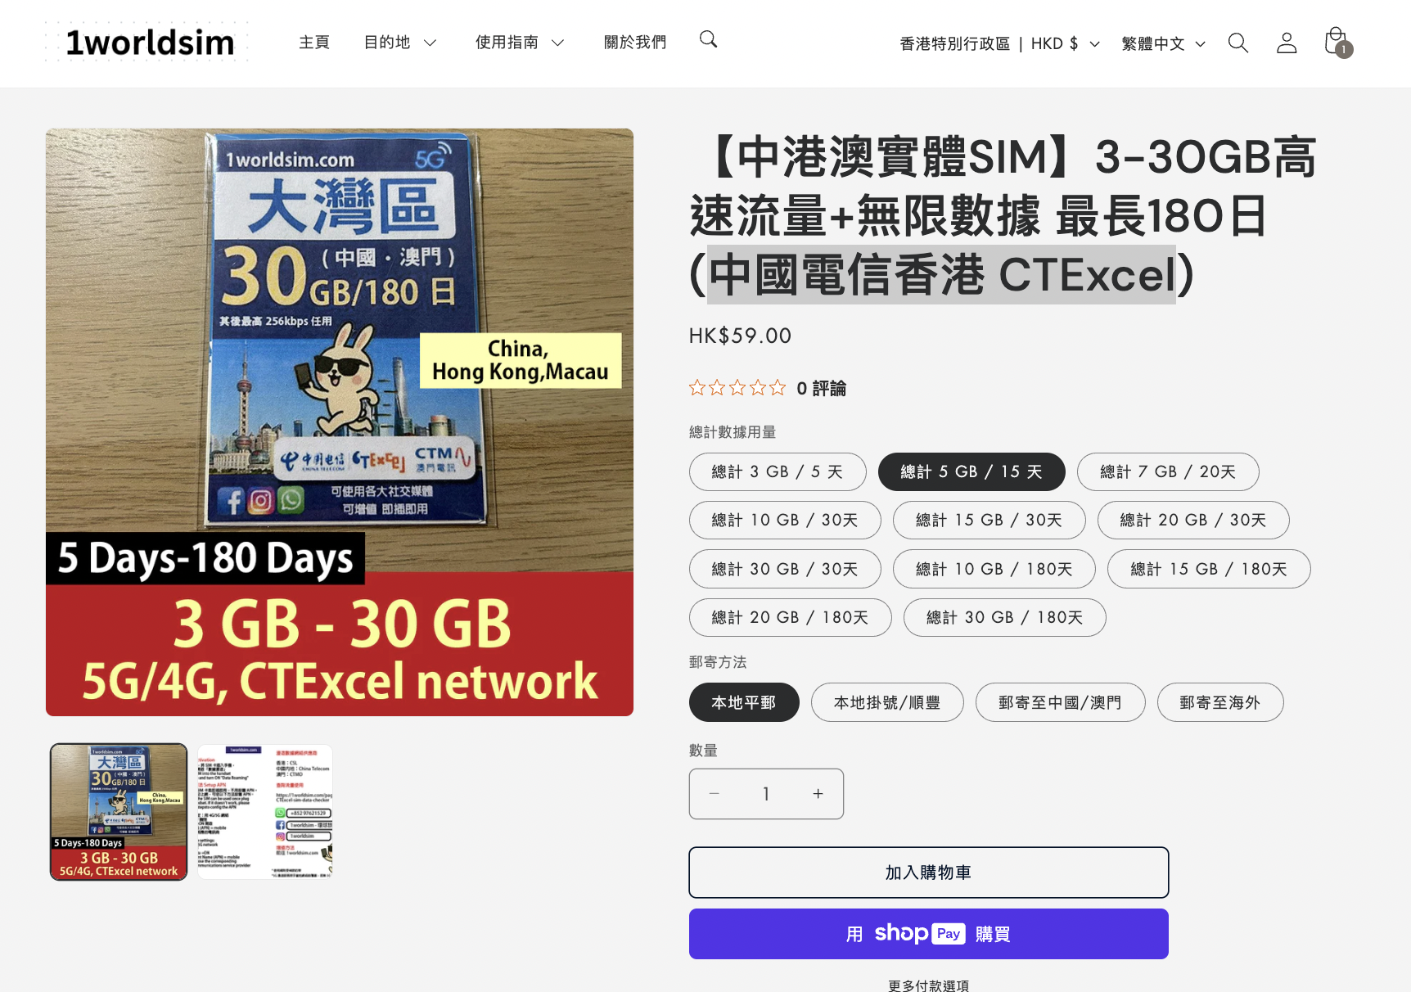Click the search icon next to 關於我們
Screen dimensions: 1411x992
tap(709, 39)
